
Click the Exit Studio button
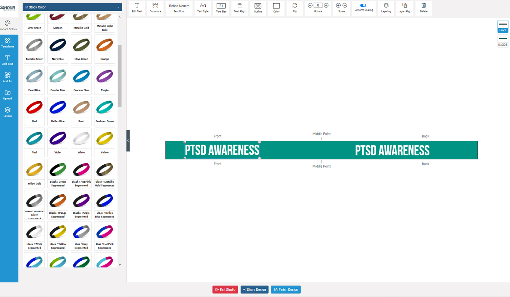(225, 289)
